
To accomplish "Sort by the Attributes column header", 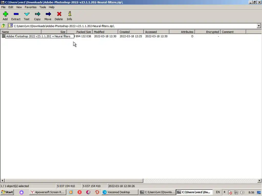I will [x=182, y=32].
